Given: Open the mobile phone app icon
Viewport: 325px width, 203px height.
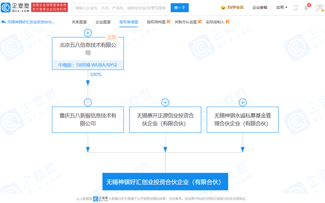Looking at the screenshot, I should 296,8.
